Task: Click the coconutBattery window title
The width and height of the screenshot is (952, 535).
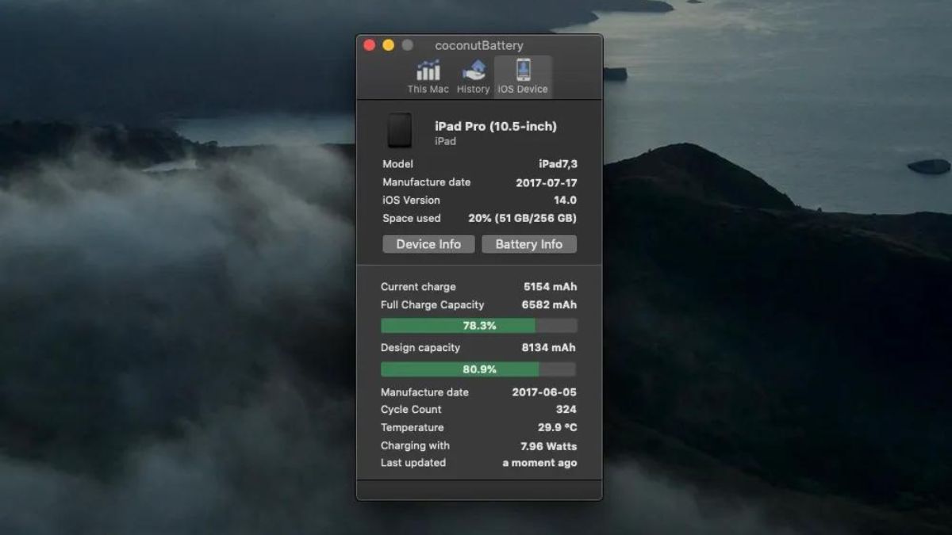Action: click(x=479, y=45)
